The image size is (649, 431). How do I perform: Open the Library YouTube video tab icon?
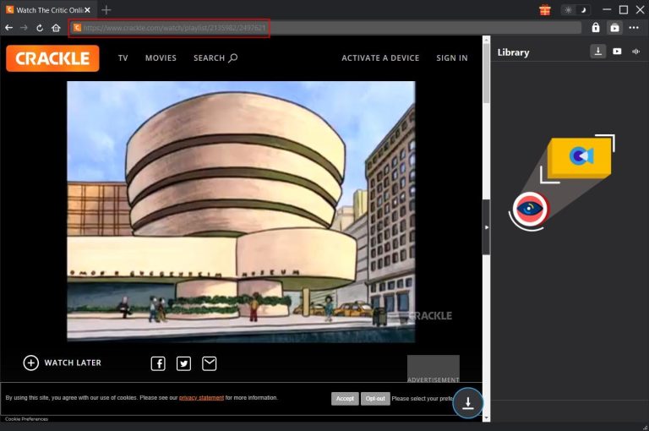click(x=617, y=52)
